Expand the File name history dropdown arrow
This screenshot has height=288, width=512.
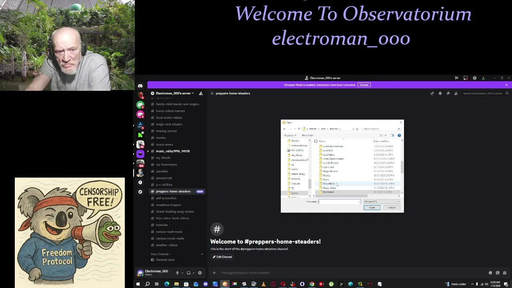(x=359, y=202)
